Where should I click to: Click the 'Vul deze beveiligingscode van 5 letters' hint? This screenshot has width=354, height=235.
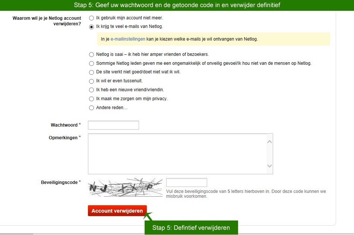click(x=246, y=194)
